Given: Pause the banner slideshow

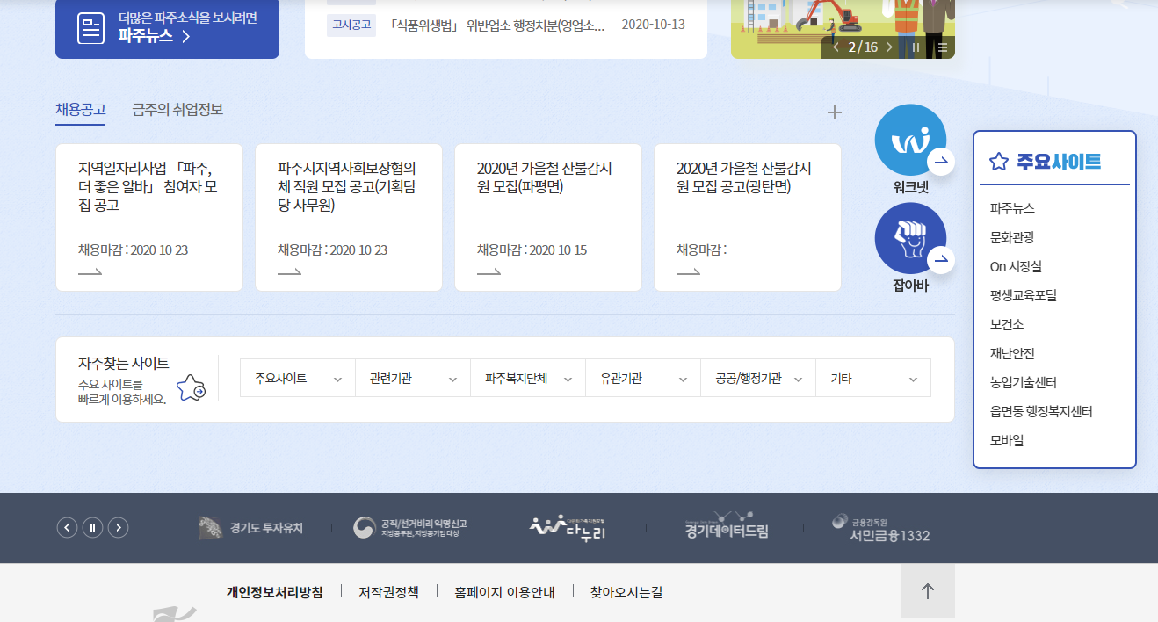Looking at the screenshot, I should 916,47.
